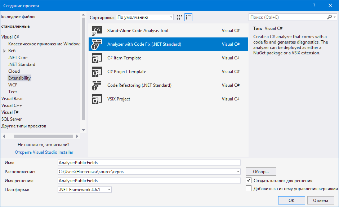The height and width of the screenshot is (207, 339).
Task: Check 'Добавить в систему управления версиями'
Action: 249,188
